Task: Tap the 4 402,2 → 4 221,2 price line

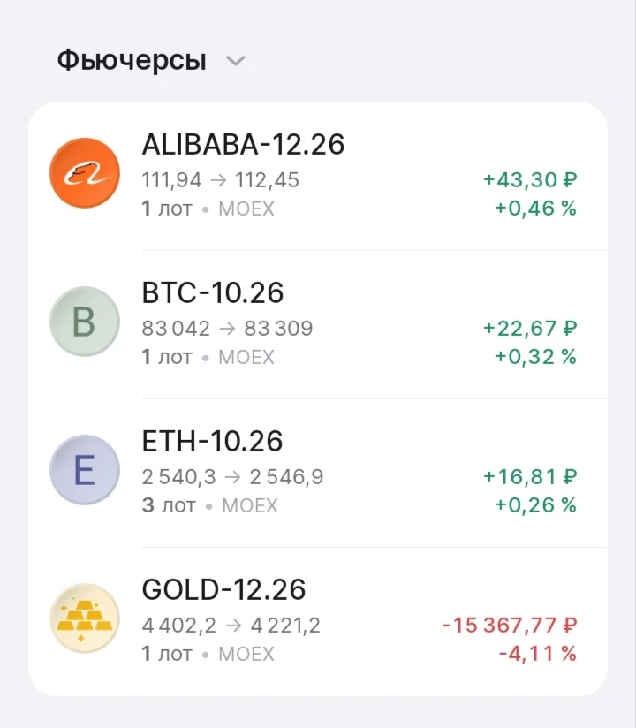Action: (x=231, y=626)
